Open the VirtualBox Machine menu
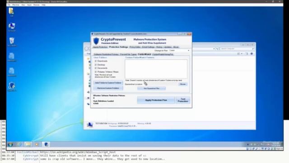The width and height of the screenshot is (289, 163). point(16,5)
